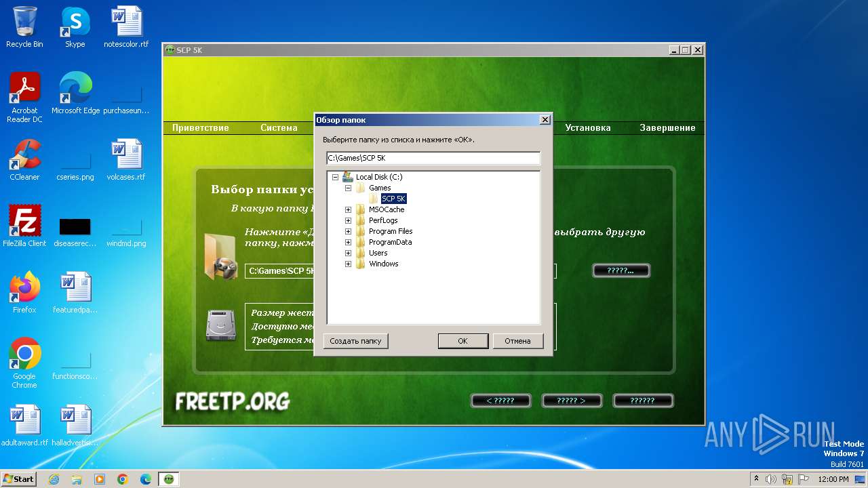The width and height of the screenshot is (868, 488).
Task: Click the Local Disk (C:) drive icon
Action: (x=348, y=177)
